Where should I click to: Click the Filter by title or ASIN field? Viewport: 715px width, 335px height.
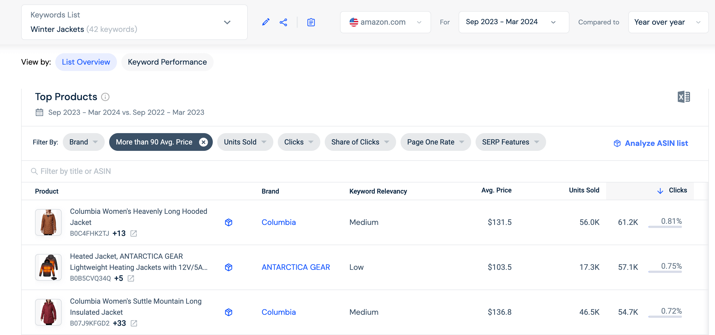point(365,171)
